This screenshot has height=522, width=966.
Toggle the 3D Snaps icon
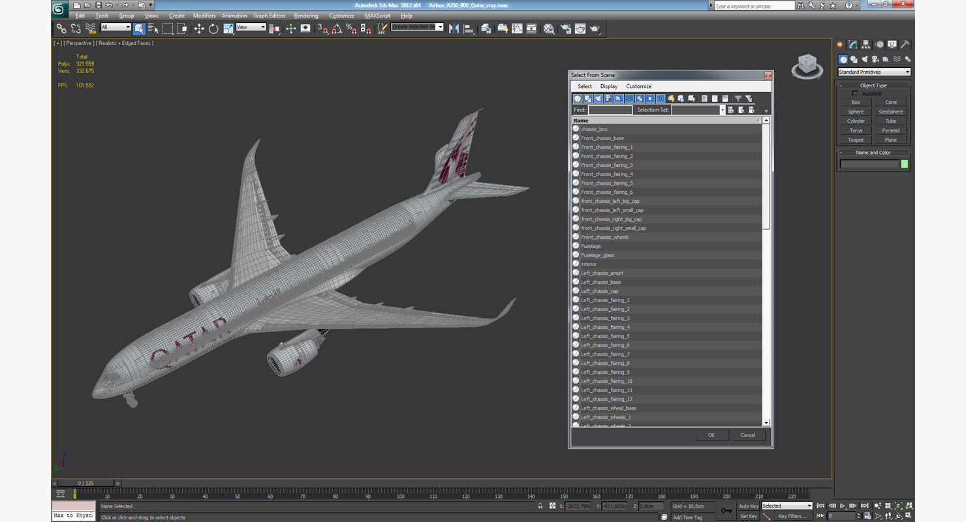tap(322, 29)
